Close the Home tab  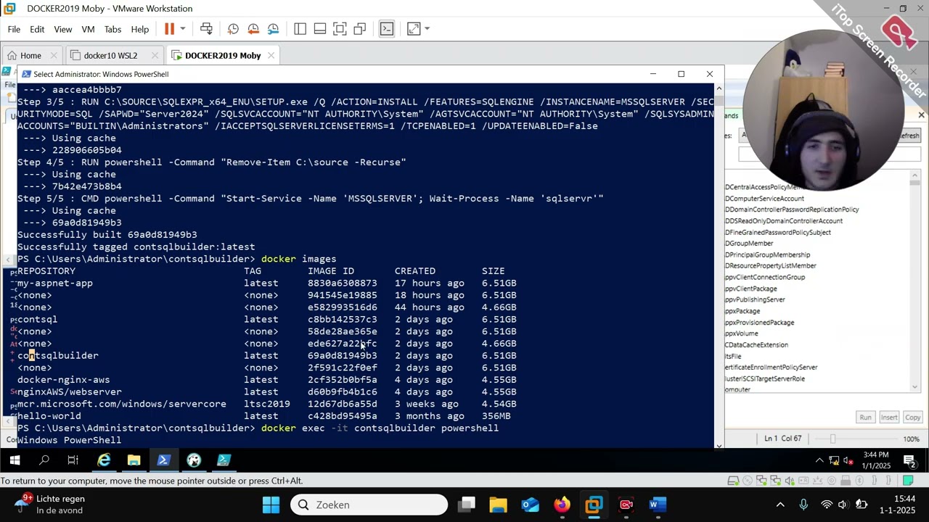pos(54,56)
